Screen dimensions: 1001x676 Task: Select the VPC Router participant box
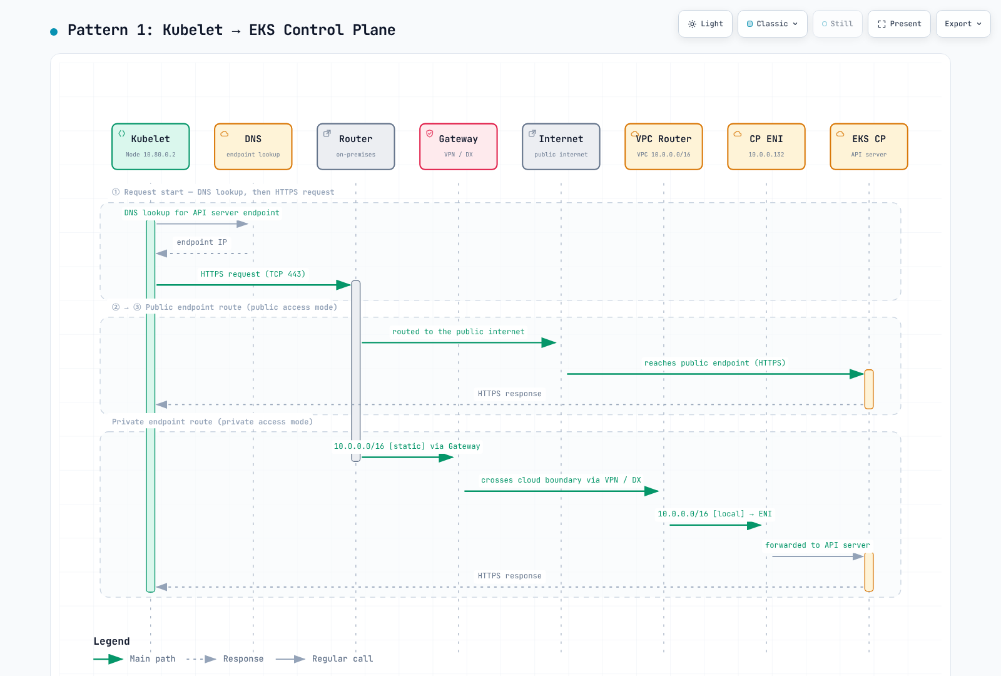pyautogui.click(x=664, y=146)
